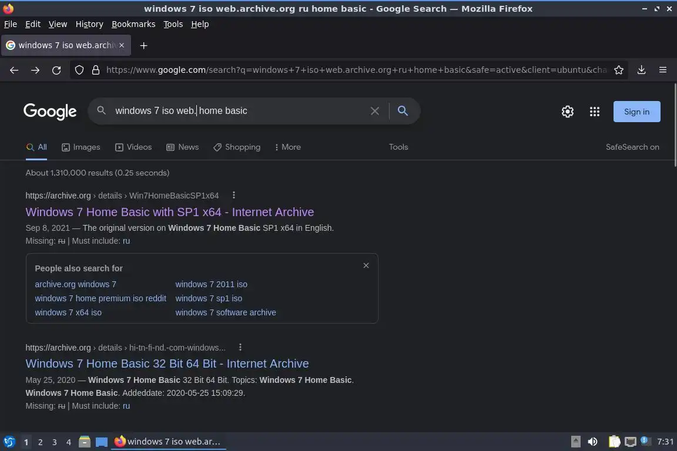Click the removable media tray icon
The image size is (677, 451).
coord(575,442)
